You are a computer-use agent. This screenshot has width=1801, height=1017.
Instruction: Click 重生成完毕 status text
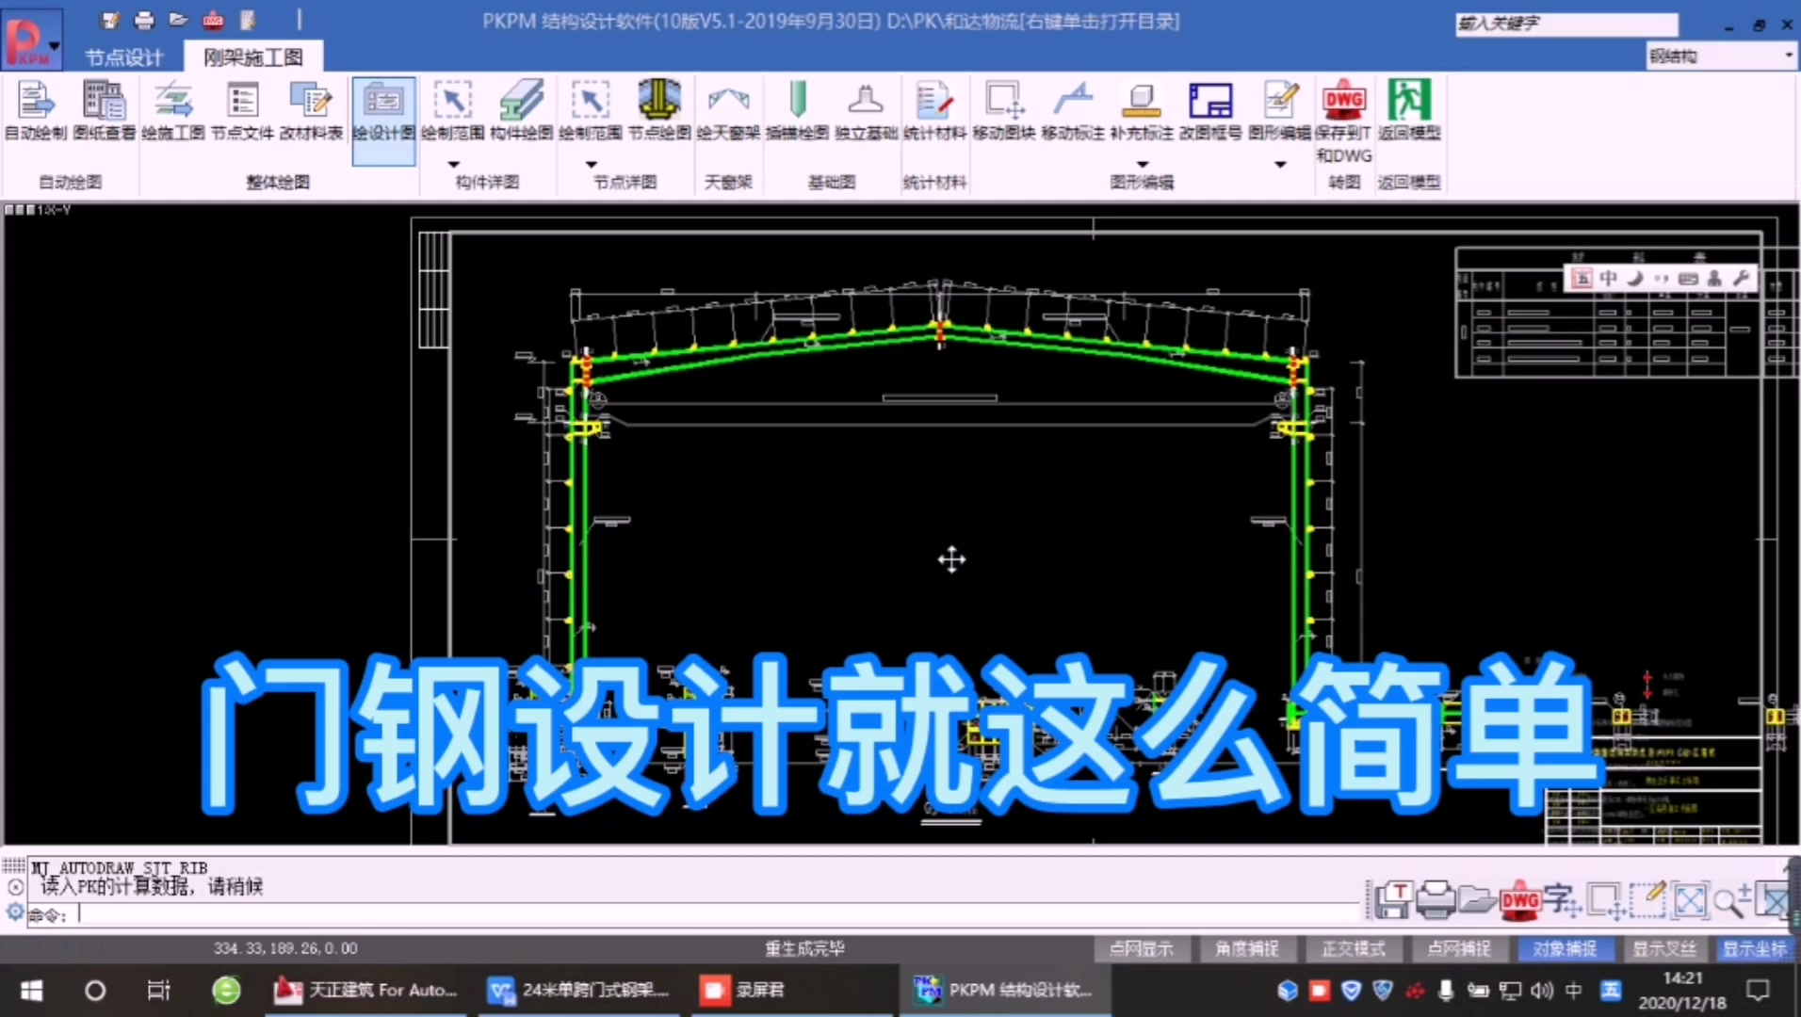click(804, 948)
